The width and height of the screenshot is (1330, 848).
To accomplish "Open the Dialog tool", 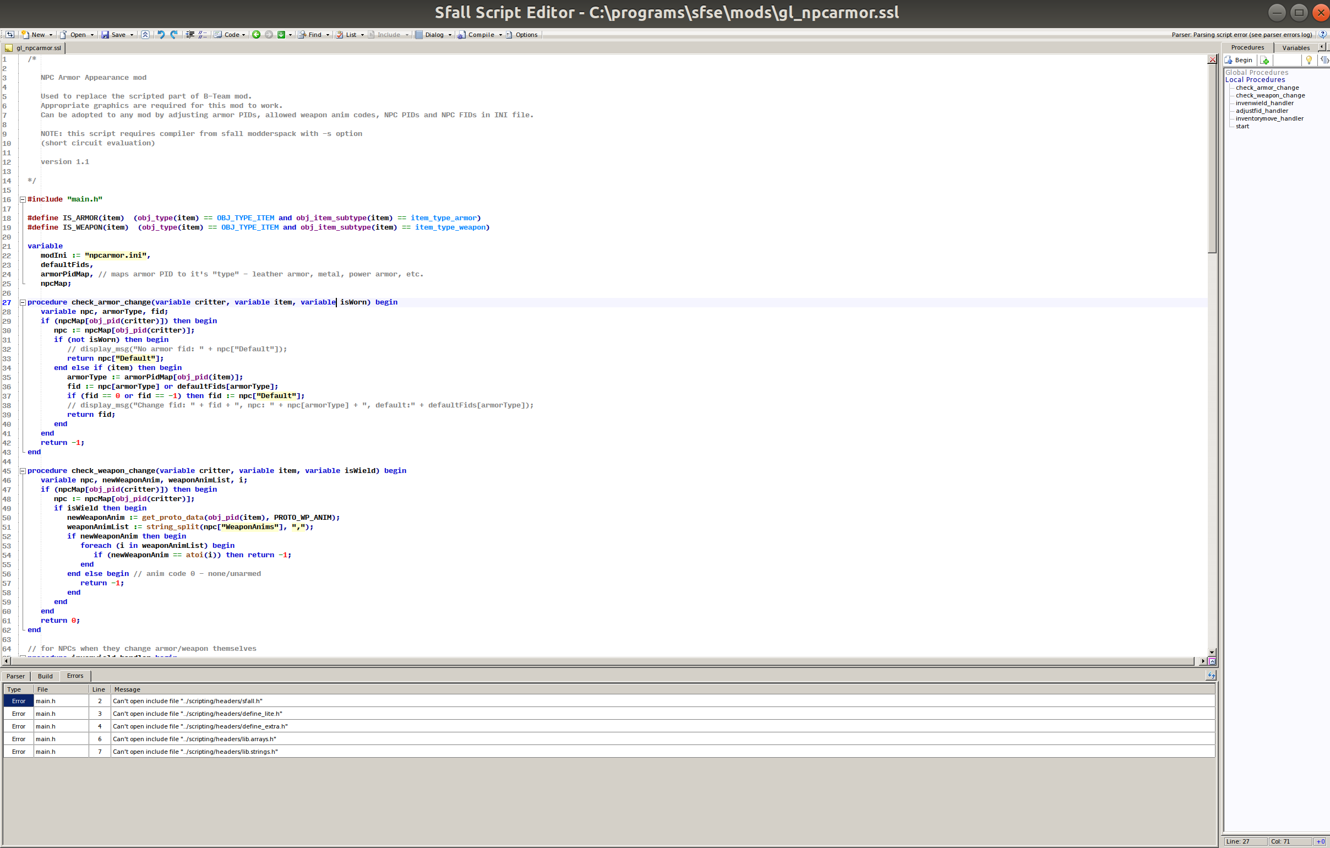I will point(429,35).
